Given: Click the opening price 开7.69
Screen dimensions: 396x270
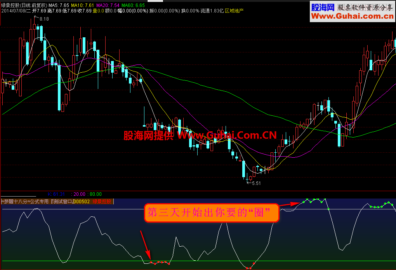Looking at the screenshot, I should point(39,11).
